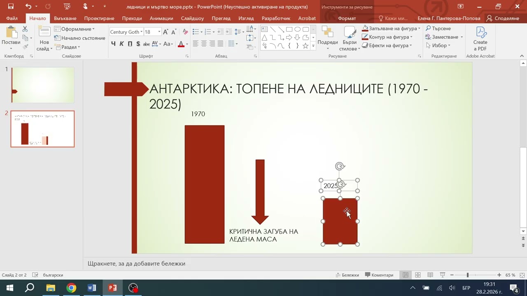Open the font size dropdown showing 18

159,32
